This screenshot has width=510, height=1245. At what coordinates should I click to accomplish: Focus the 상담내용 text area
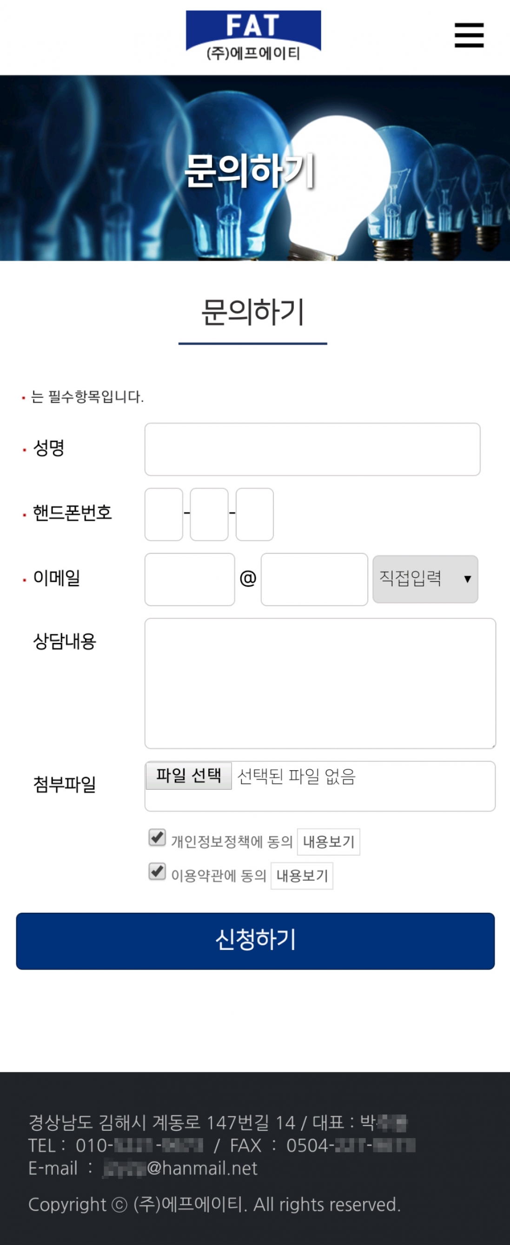(320, 683)
